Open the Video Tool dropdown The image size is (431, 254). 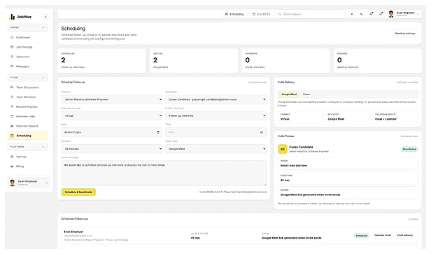(x=215, y=149)
